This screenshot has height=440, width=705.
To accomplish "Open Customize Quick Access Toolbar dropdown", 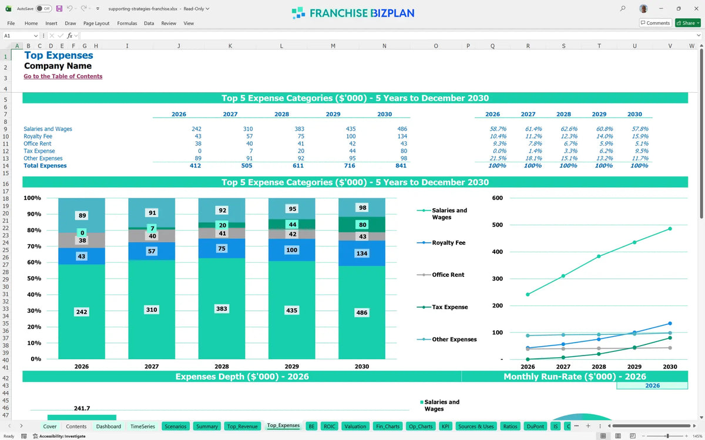I will click(x=97, y=9).
